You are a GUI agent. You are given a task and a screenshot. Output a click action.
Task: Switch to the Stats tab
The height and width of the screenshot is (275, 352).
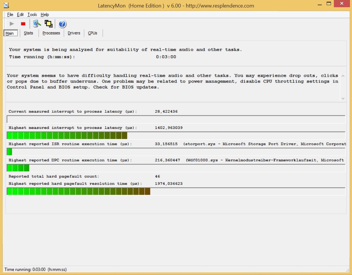[29, 33]
